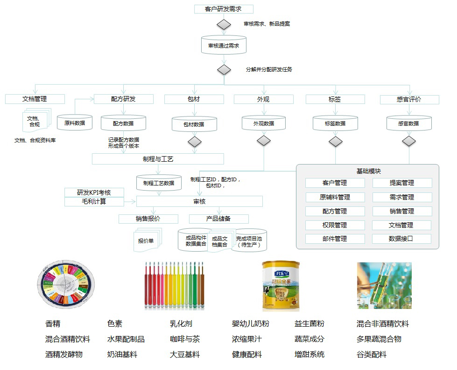Click the diamond below 感官数据
457x370 pixels.
[409, 141]
